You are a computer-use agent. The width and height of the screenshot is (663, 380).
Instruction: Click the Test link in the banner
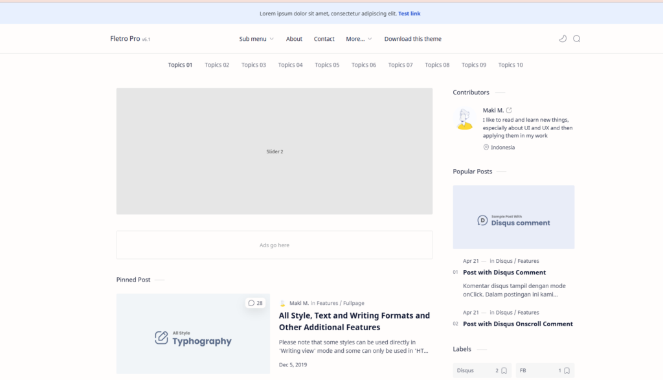coord(409,14)
